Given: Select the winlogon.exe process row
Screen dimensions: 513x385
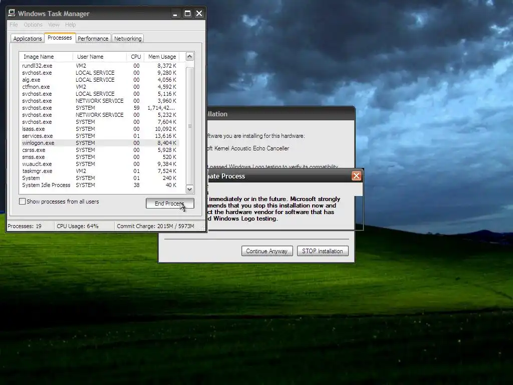Looking at the screenshot, I should click(100, 143).
